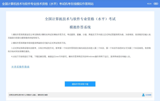Click the username next to the logout button
The width and height of the screenshot is (160, 101).
click(x=149, y=4)
